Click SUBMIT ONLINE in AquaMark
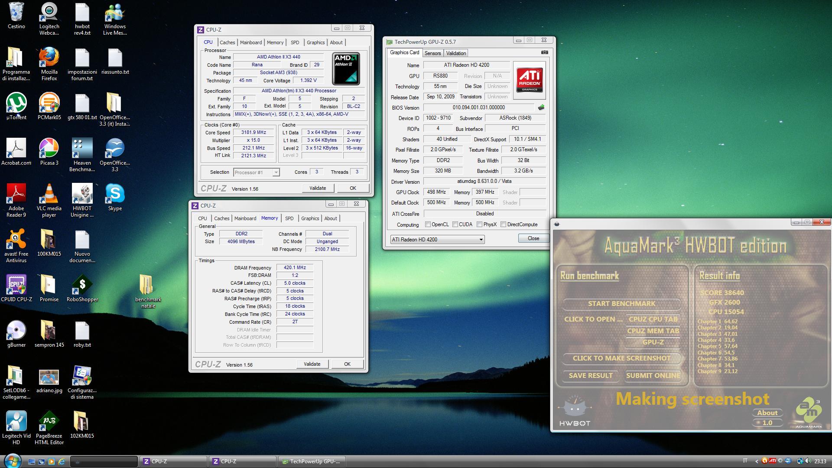832x468 pixels. tap(653, 376)
